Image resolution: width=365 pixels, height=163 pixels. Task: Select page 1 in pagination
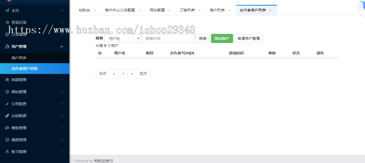coord(123,74)
